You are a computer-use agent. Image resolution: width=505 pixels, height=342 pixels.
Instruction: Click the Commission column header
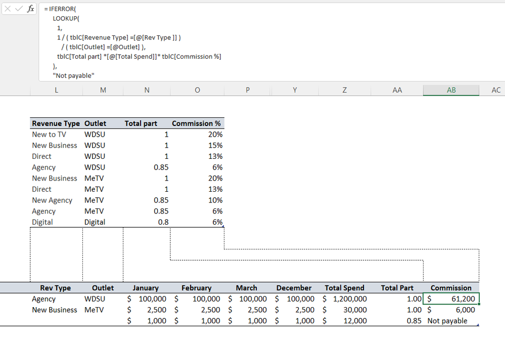[451, 288]
